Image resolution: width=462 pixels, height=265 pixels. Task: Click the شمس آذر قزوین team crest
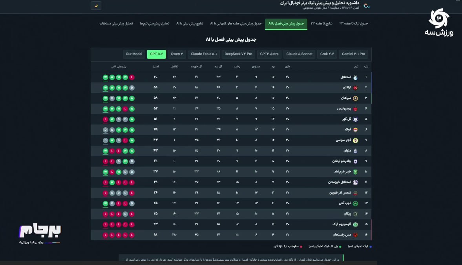coord(355,193)
